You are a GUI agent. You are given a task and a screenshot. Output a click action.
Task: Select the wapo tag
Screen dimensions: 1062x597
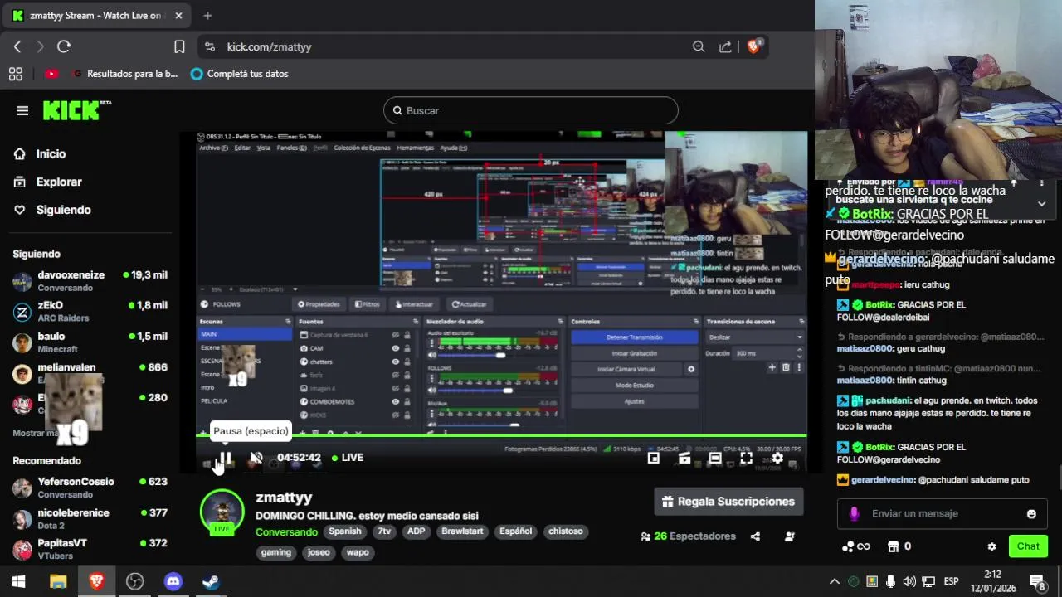coord(358,552)
